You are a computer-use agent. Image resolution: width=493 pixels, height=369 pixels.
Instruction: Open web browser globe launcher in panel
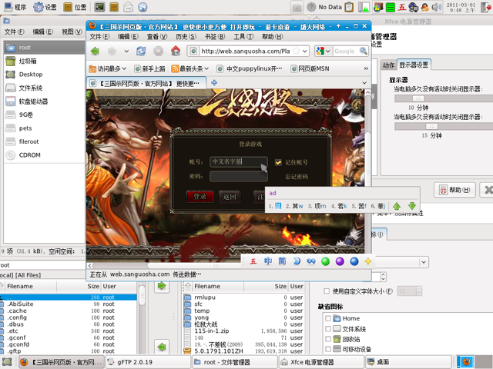[143, 7]
